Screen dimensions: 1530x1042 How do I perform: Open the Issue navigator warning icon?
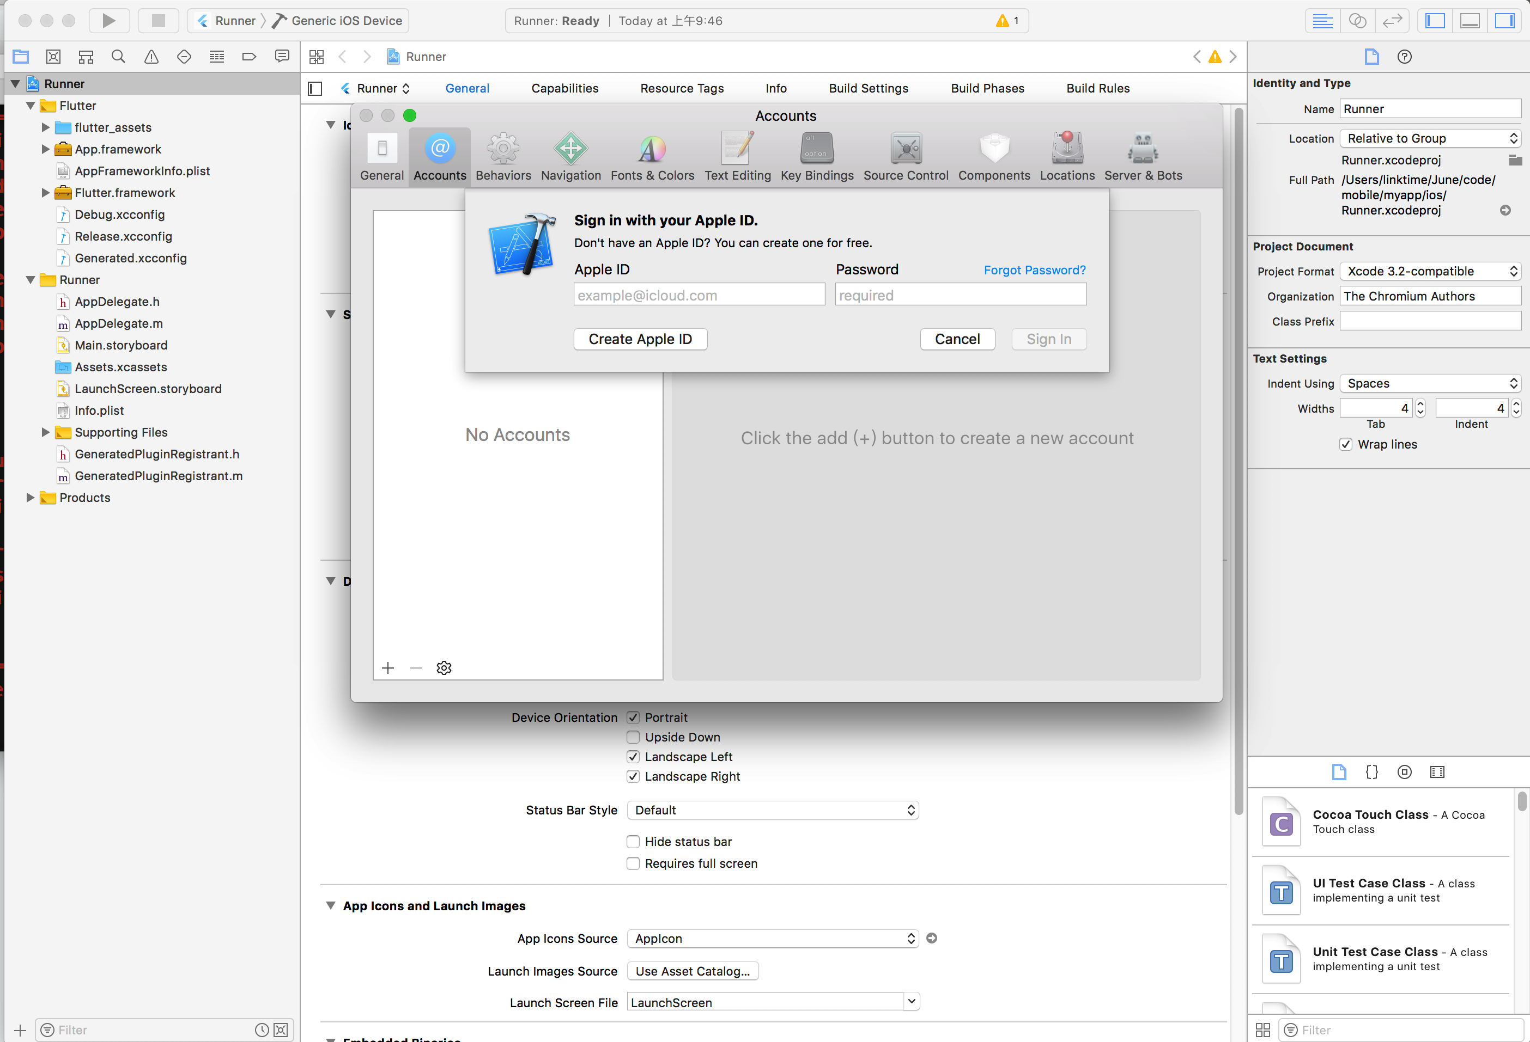[151, 57]
